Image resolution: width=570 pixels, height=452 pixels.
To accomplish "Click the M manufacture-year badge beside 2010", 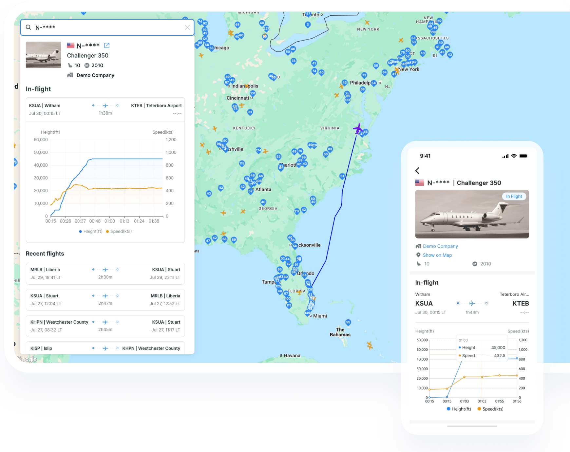I will (86, 65).
